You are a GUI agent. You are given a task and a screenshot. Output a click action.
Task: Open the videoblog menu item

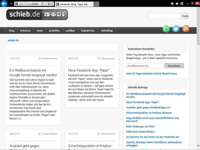pyautogui.click(x=107, y=30)
